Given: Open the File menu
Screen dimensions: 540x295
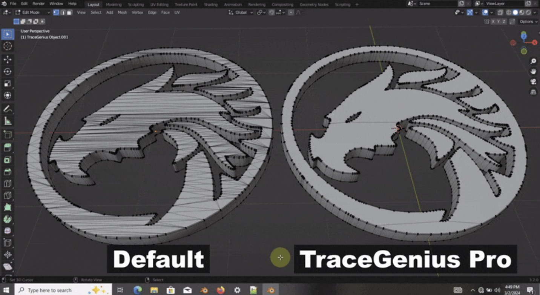Looking at the screenshot, I should 13,4.
